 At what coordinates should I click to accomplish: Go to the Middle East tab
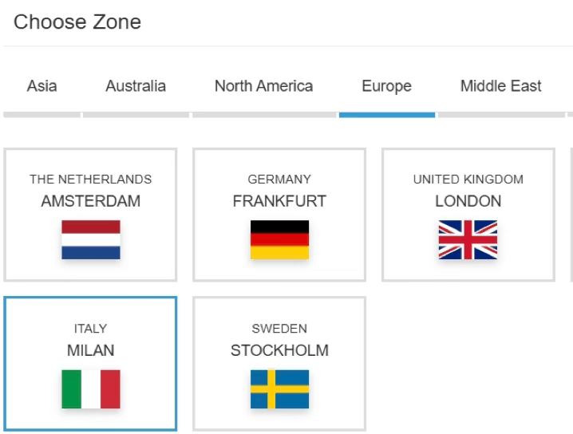tap(501, 86)
